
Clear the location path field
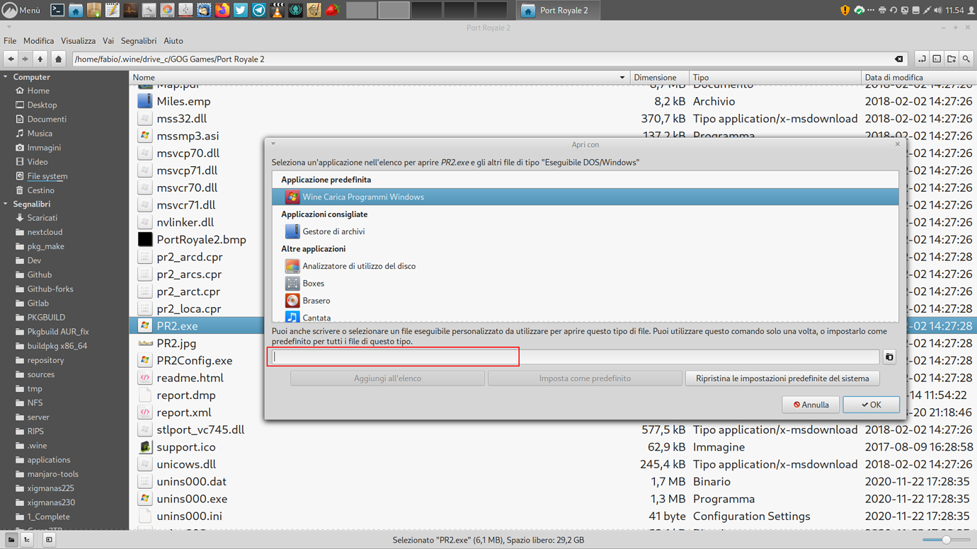898,59
